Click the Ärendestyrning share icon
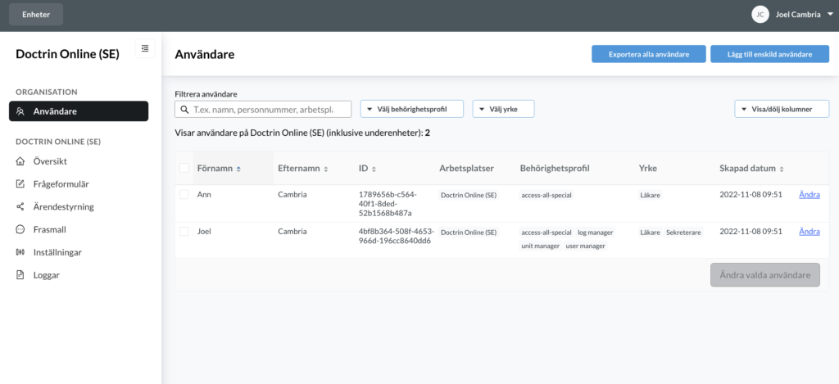 point(20,206)
